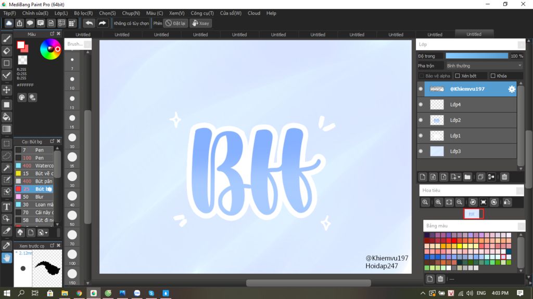Open the cloud icon in toolbar
Screen dimensions: 533x299
click(9, 23)
